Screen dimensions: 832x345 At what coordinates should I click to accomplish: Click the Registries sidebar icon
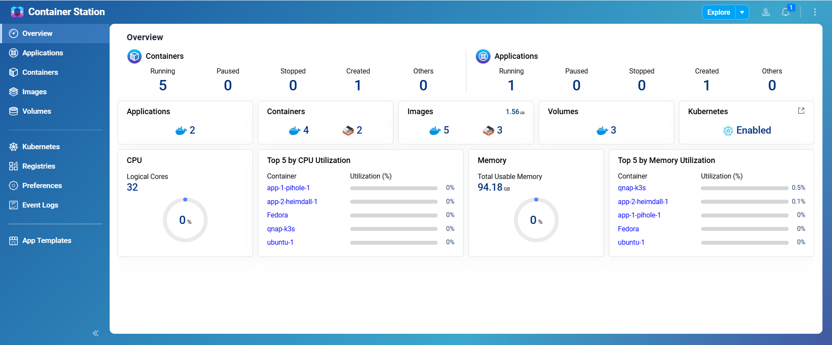coord(13,166)
